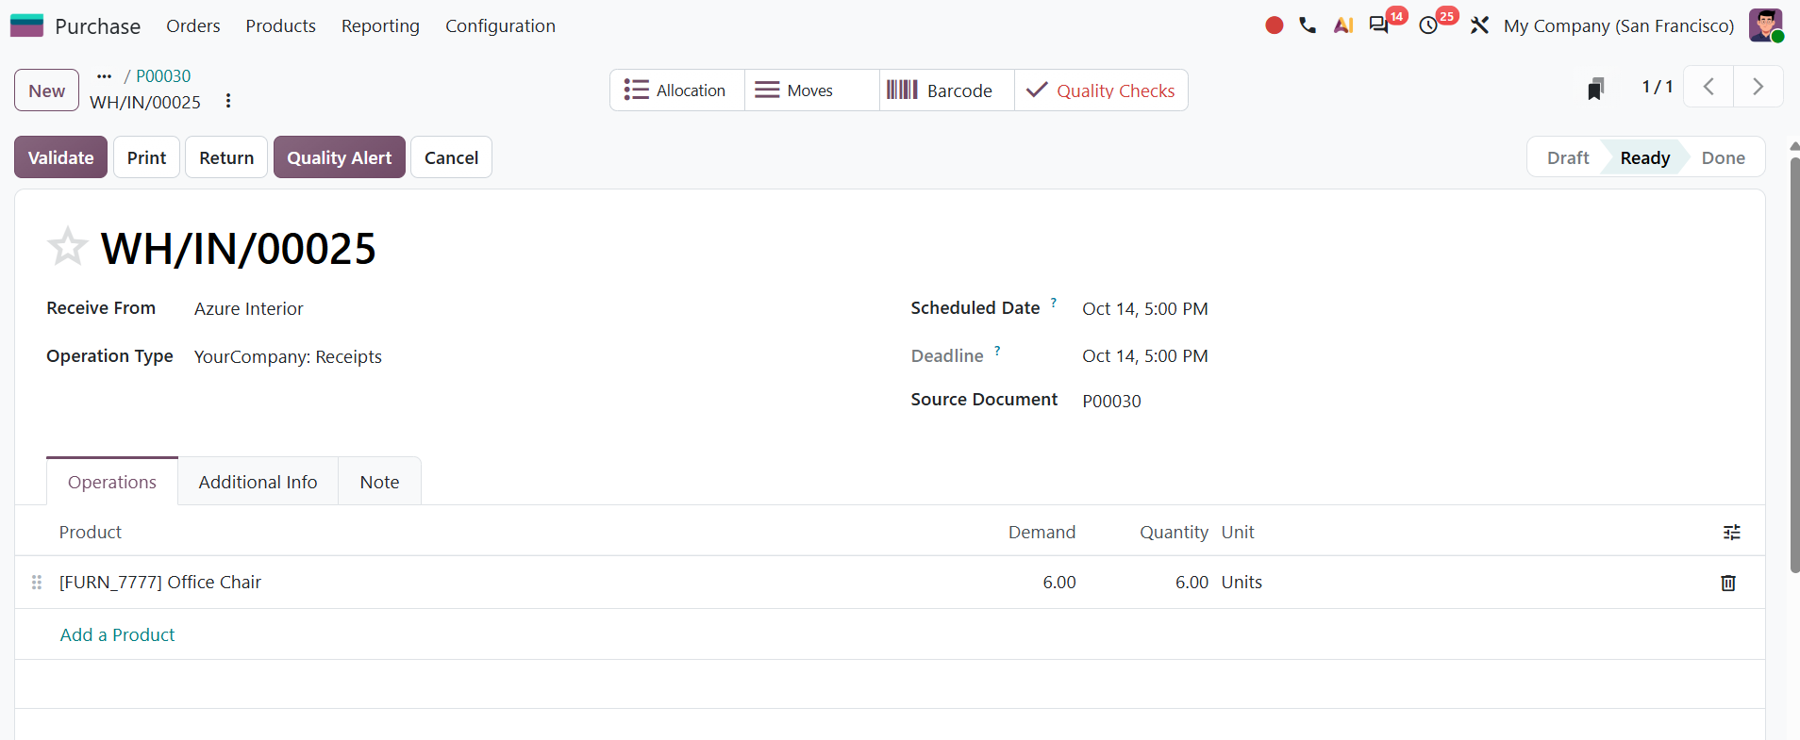Open column settings adjust icon
The width and height of the screenshot is (1800, 740).
[x=1732, y=533]
